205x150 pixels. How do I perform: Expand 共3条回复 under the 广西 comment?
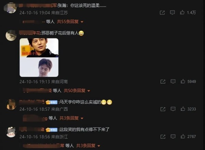tap(71, 118)
